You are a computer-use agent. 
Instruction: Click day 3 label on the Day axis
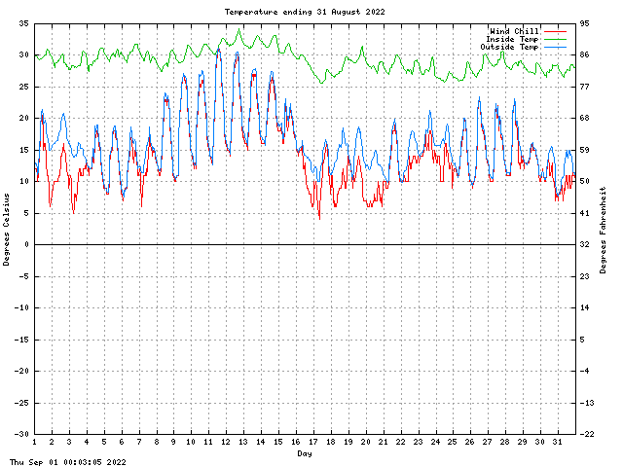(69, 442)
